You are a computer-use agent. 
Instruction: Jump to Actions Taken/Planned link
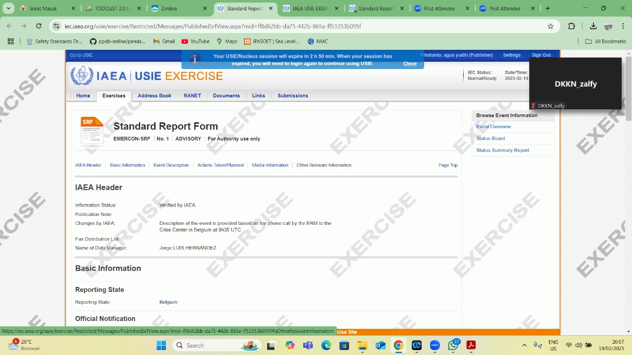coord(220,165)
